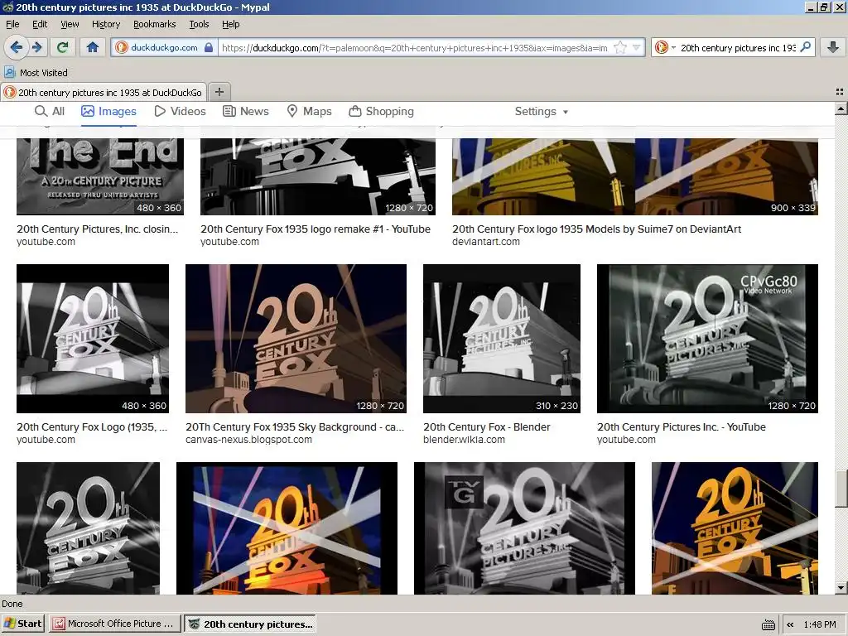The image size is (848, 636).
Task: Open the View menu
Action: coord(70,24)
